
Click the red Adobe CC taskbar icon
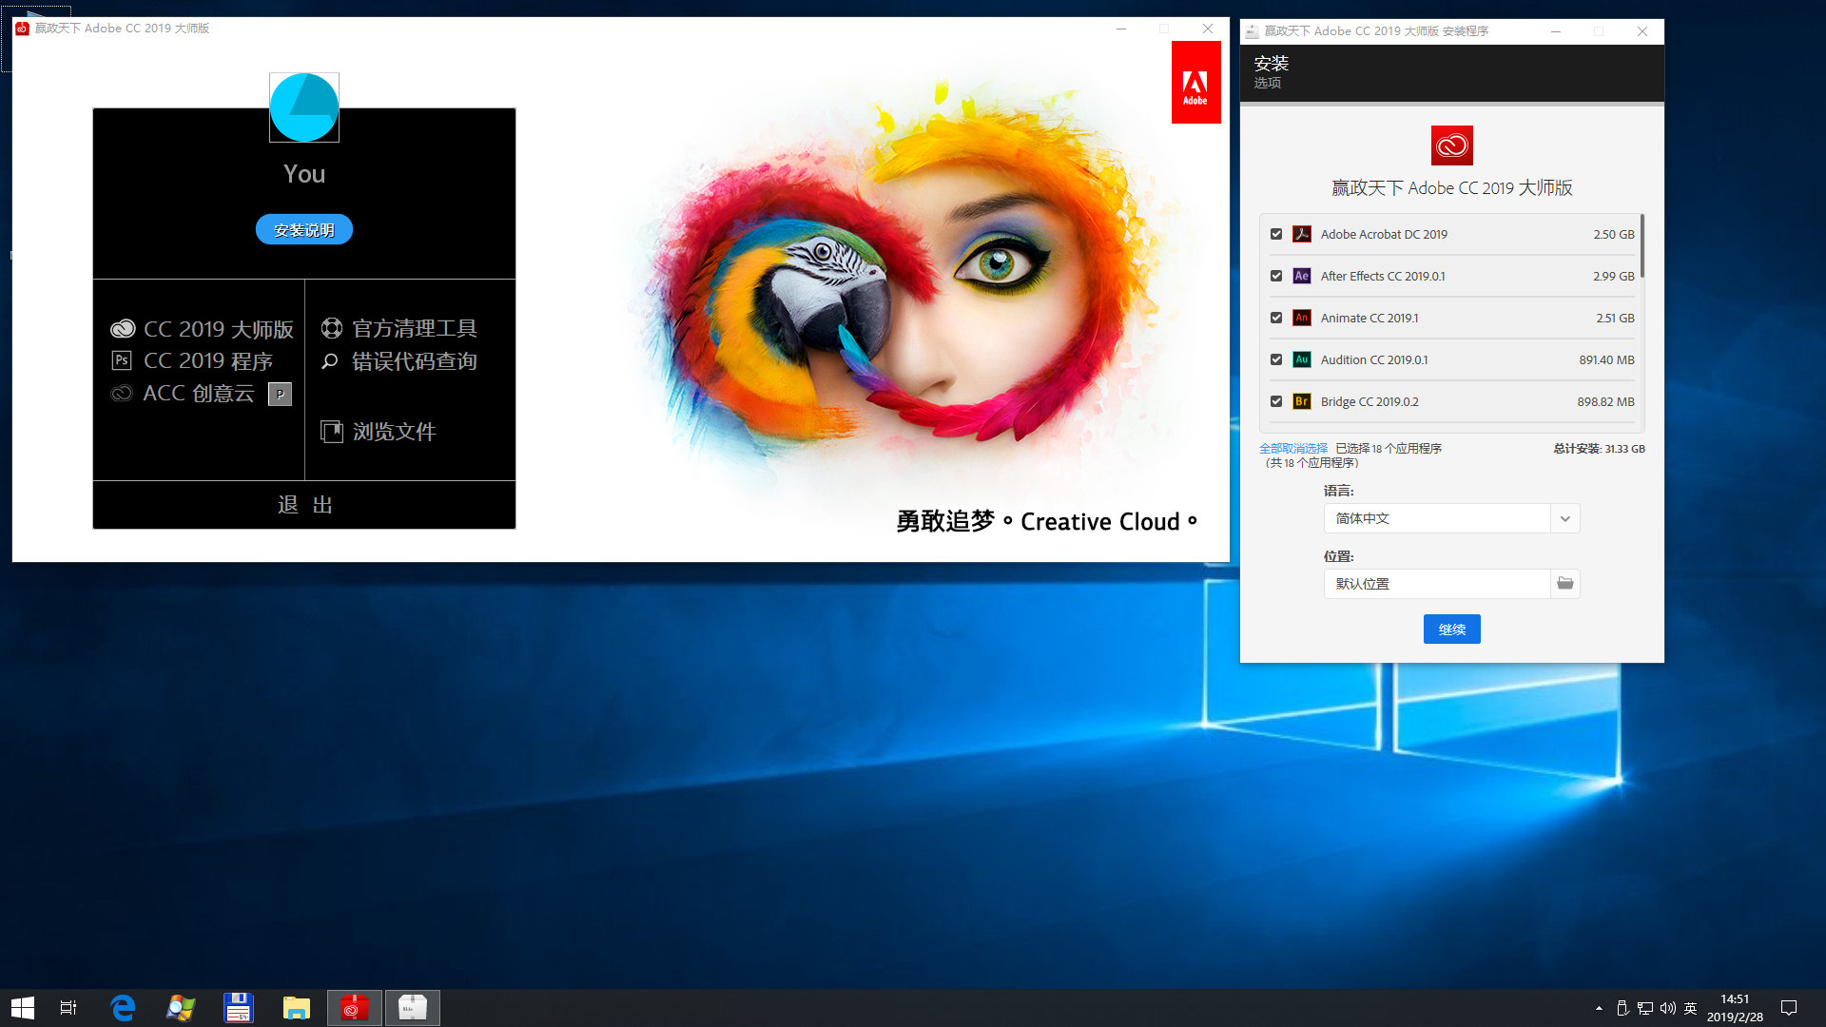355,1008
